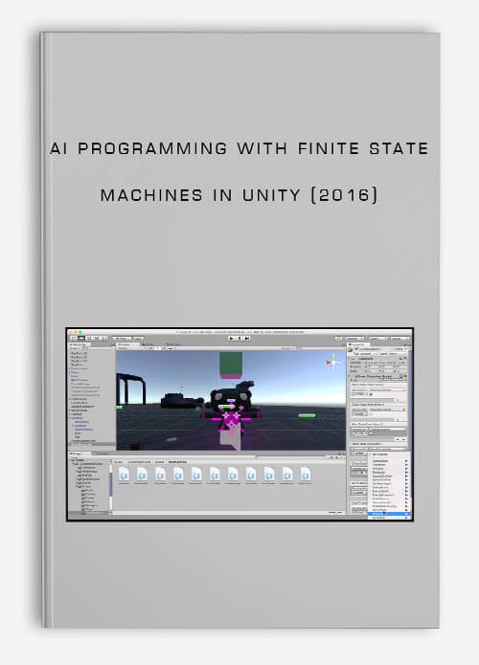Image resolution: width=479 pixels, height=665 pixels.
Task: Open the Layers dropdown in top toolbar
Action: (378, 339)
